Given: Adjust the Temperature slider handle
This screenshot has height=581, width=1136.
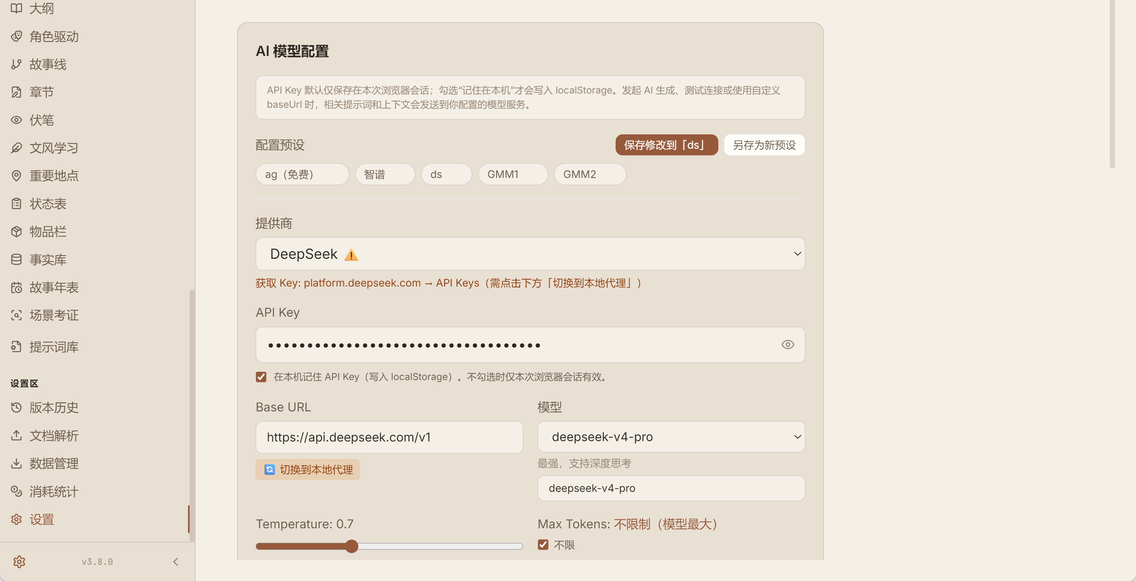Looking at the screenshot, I should coord(351,546).
